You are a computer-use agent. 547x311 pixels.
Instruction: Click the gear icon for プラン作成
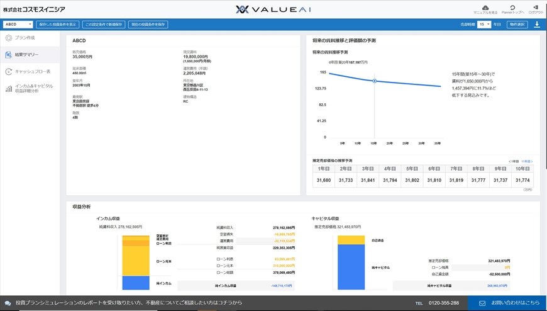(9, 38)
